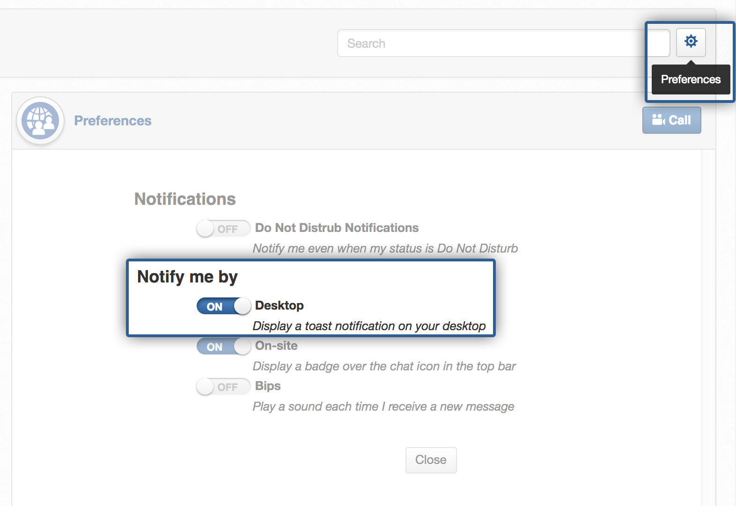Click the video camera icon on Call button

(x=658, y=120)
